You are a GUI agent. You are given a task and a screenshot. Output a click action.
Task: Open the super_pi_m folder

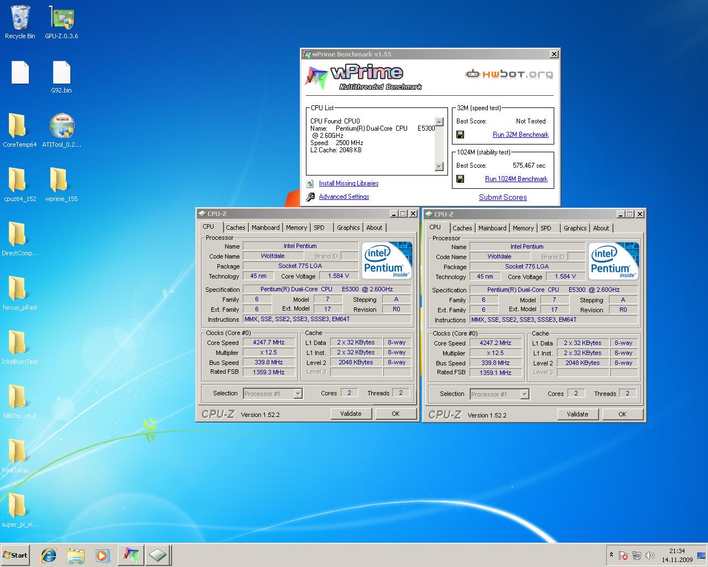tap(20, 511)
